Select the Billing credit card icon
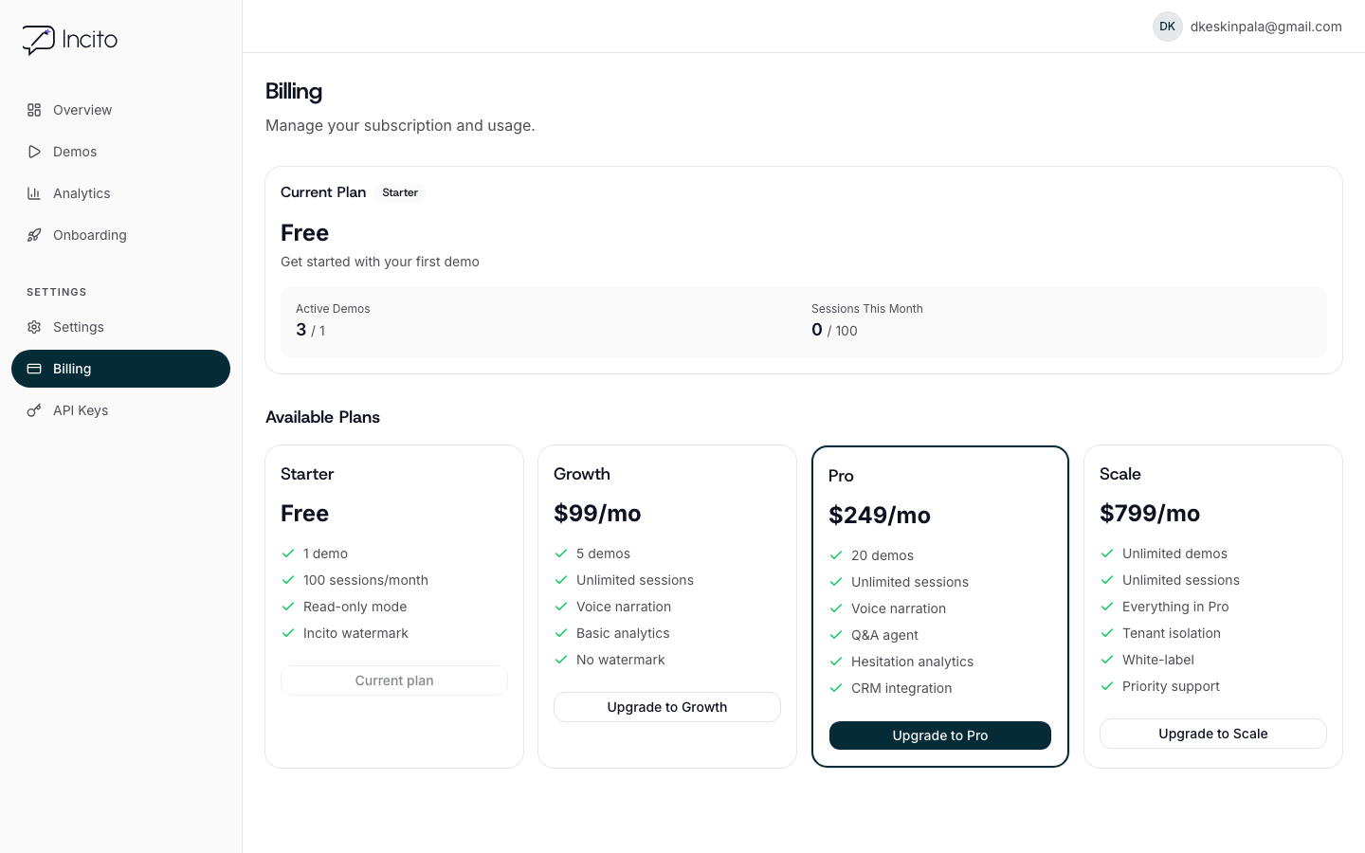This screenshot has height=853, width=1365. click(x=35, y=369)
